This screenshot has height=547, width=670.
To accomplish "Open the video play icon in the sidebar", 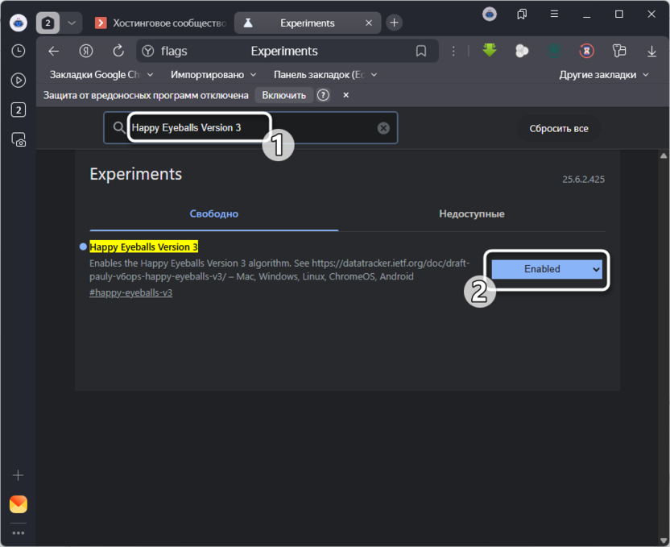I will [x=19, y=81].
